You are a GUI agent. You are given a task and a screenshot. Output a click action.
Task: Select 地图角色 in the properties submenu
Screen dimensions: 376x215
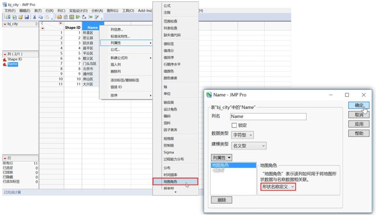coord(176,182)
